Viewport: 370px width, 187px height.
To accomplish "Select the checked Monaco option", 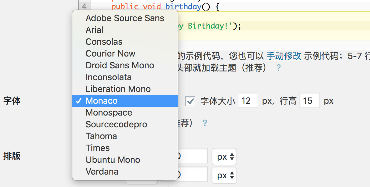I will 125,101.
